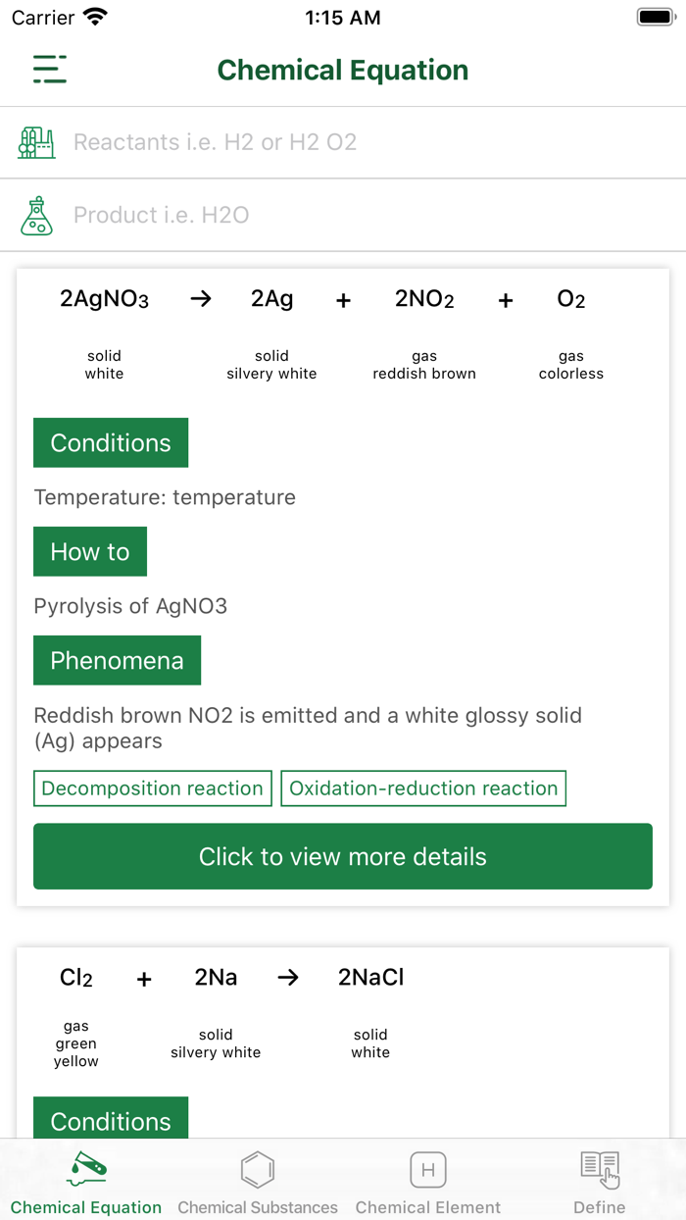Image resolution: width=686 pixels, height=1220 pixels.
Task: Click the Oxidation-reduction reaction tag
Action: click(x=423, y=788)
